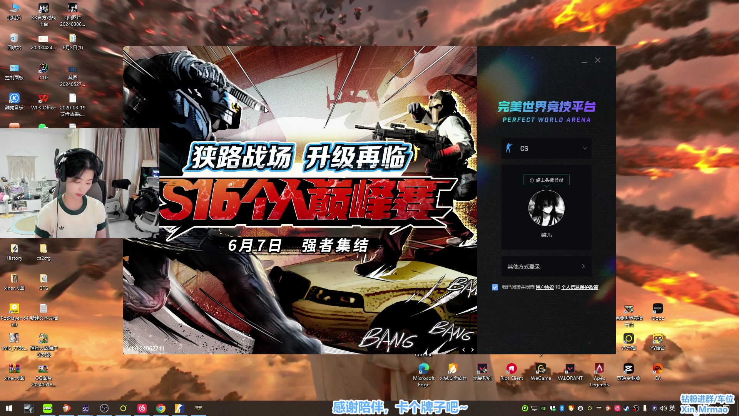The height and width of the screenshot is (416, 739).
Task: Launch YY语音 desktop shortcut
Action: click(658, 342)
